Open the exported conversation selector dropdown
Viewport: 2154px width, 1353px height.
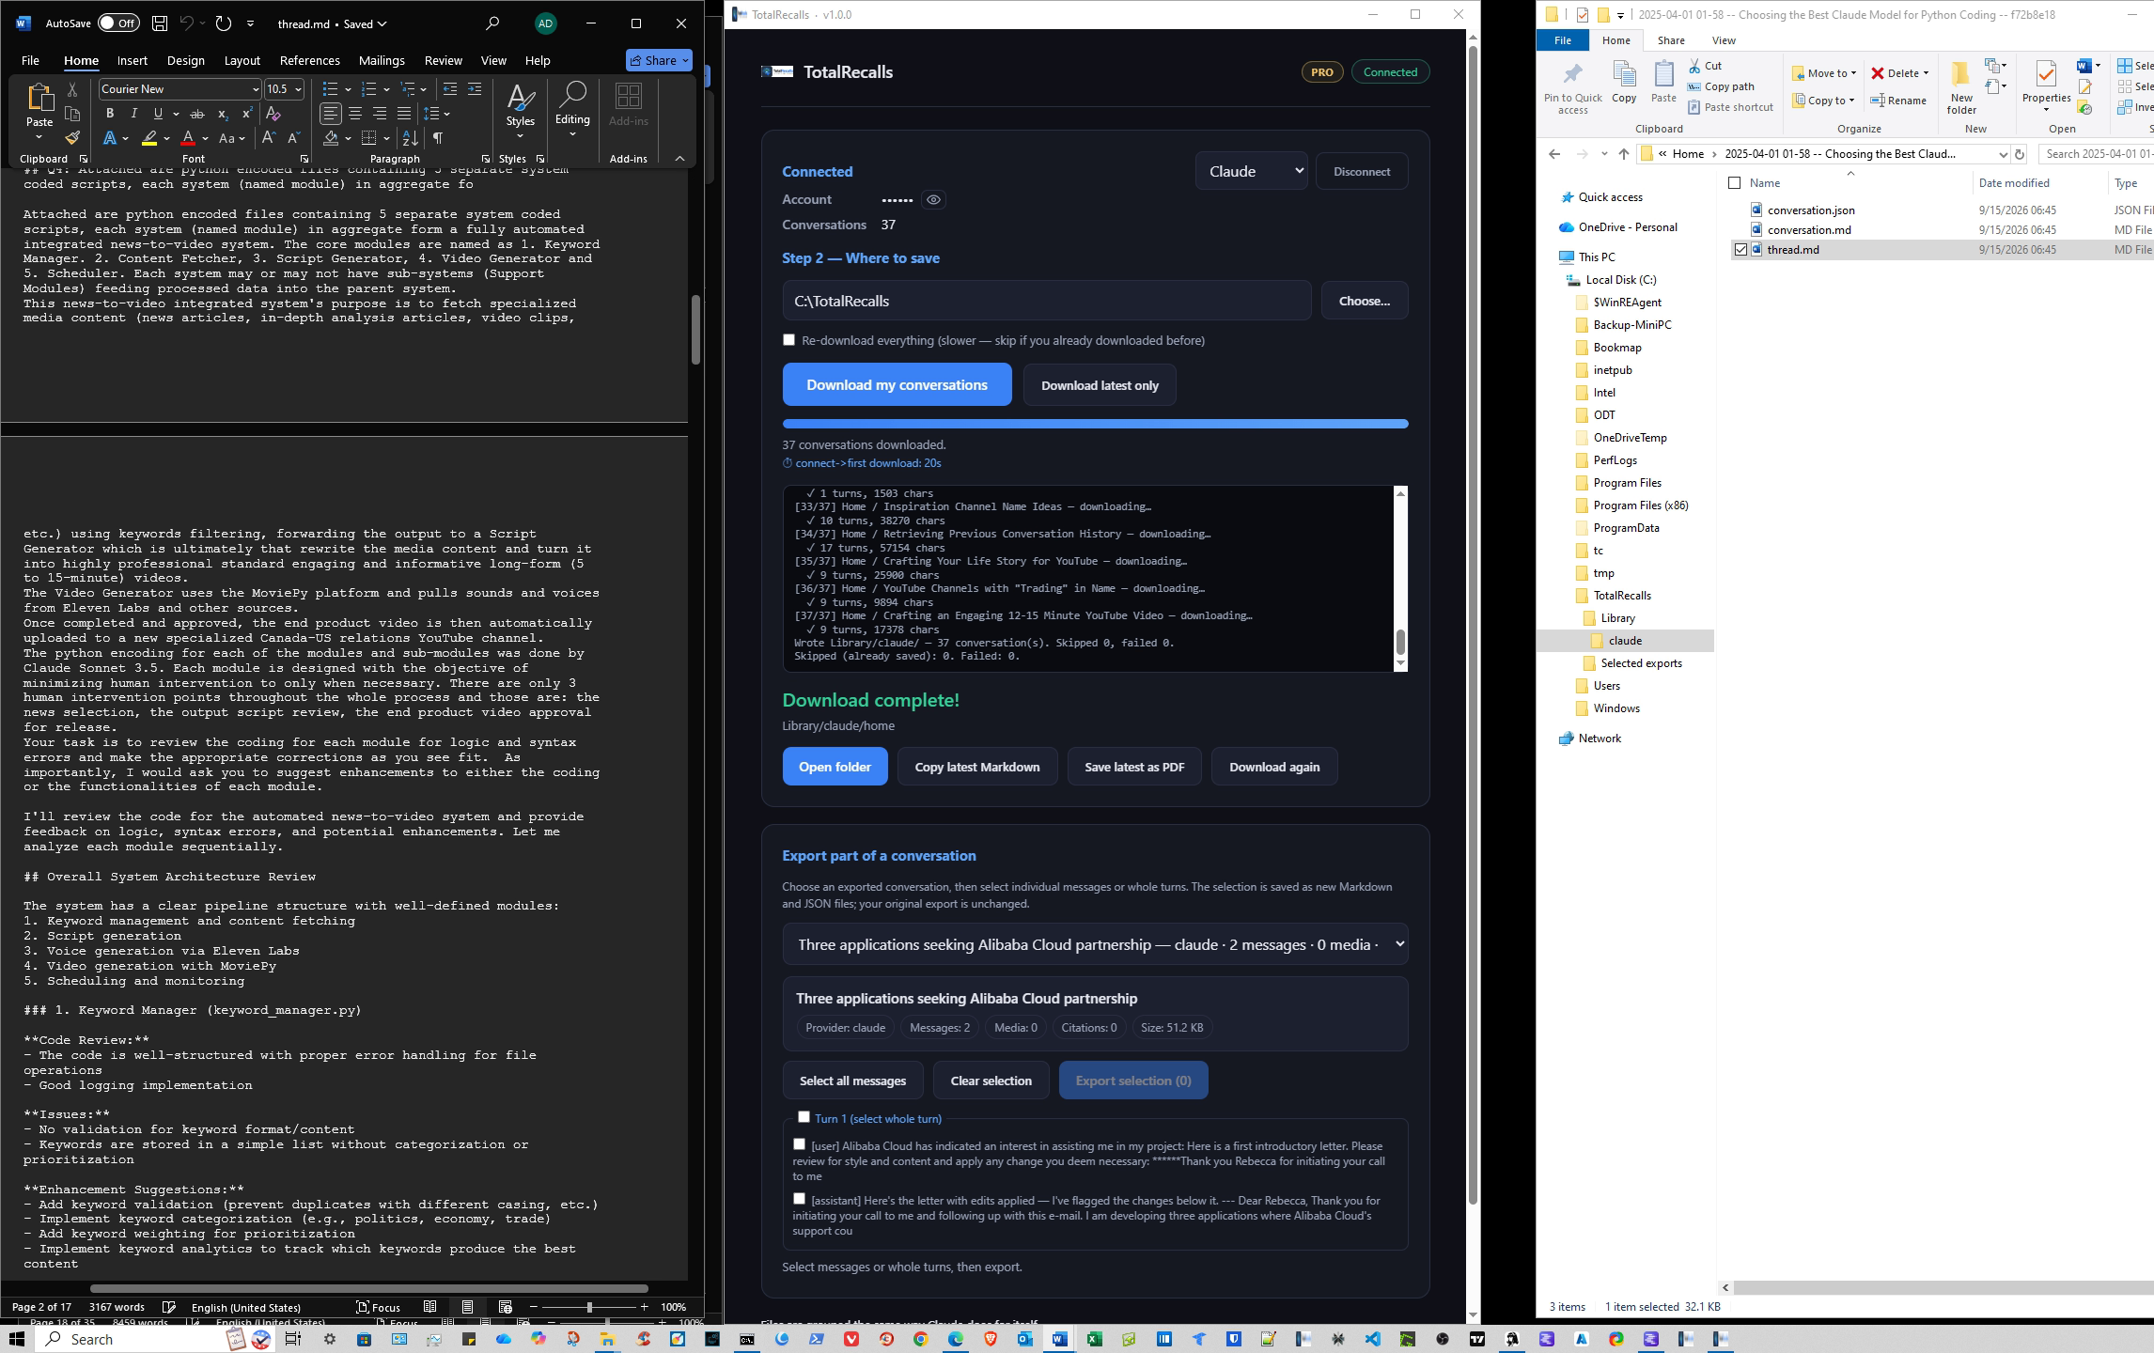point(1095,944)
